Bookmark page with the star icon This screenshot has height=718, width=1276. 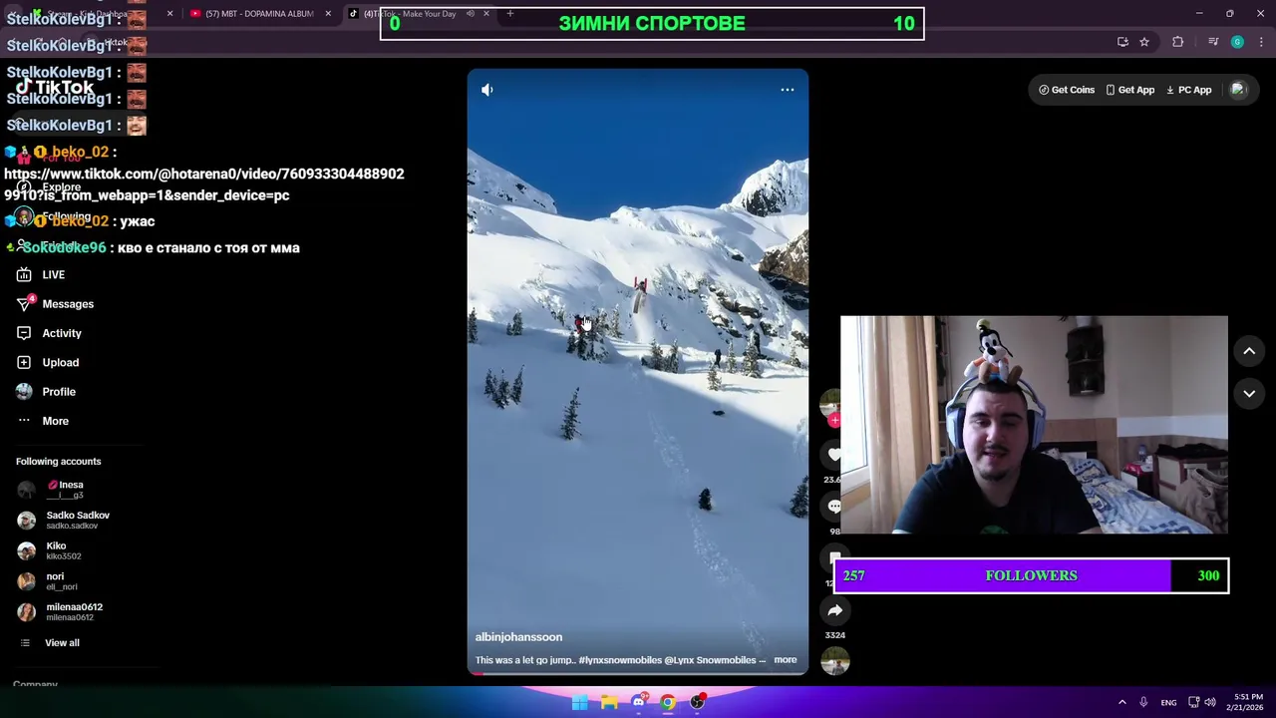point(1144,42)
